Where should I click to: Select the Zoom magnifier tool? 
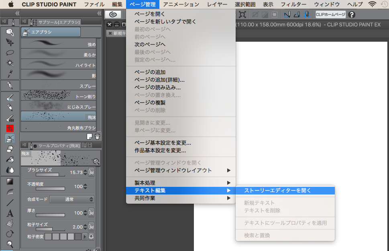[10, 244]
